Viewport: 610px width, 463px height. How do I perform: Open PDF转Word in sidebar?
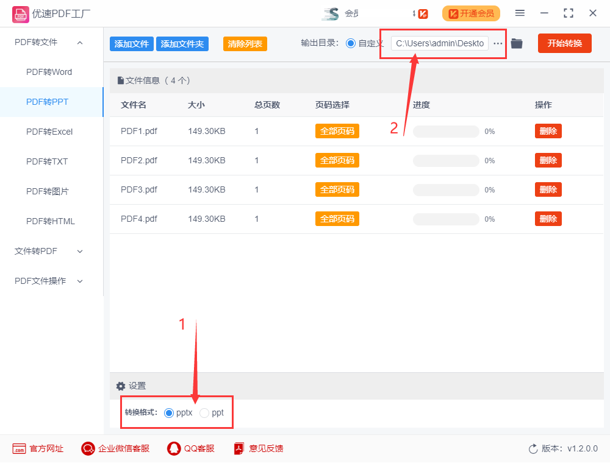coord(49,72)
